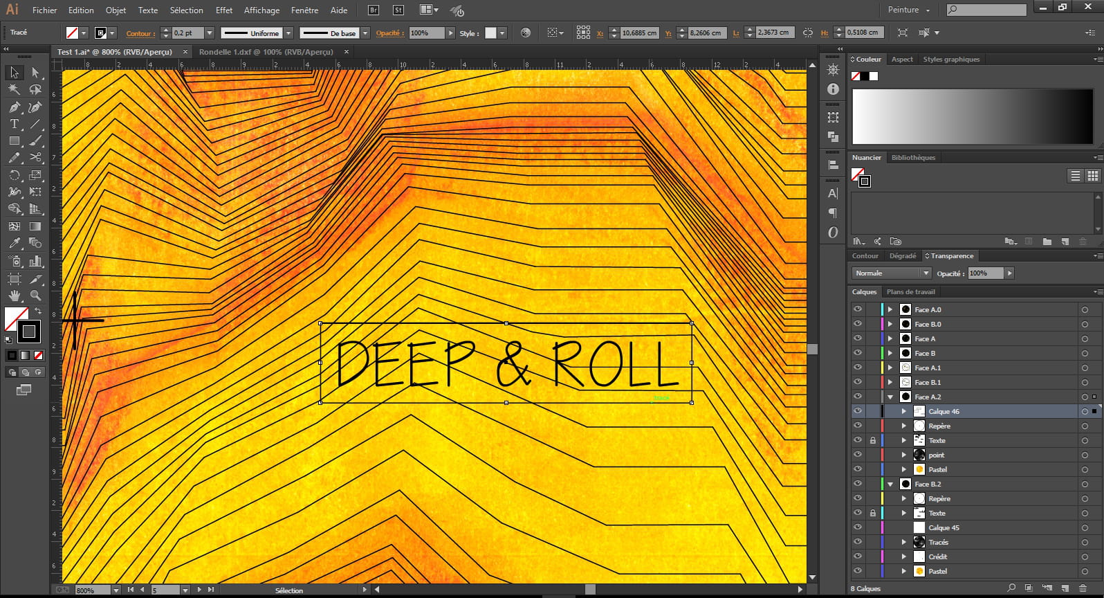Toggle visibility of Face B.2 layer
Image resolution: width=1104 pixels, height=598 pixels.
[x=858, y=484]
